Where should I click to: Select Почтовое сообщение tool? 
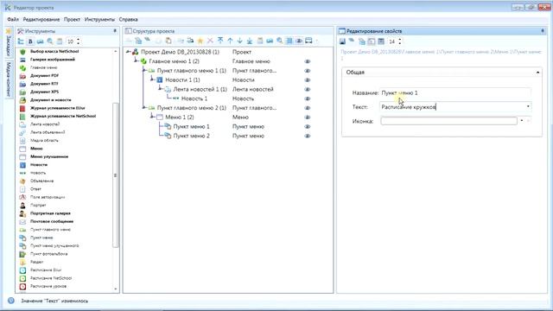tap(52, 221)
